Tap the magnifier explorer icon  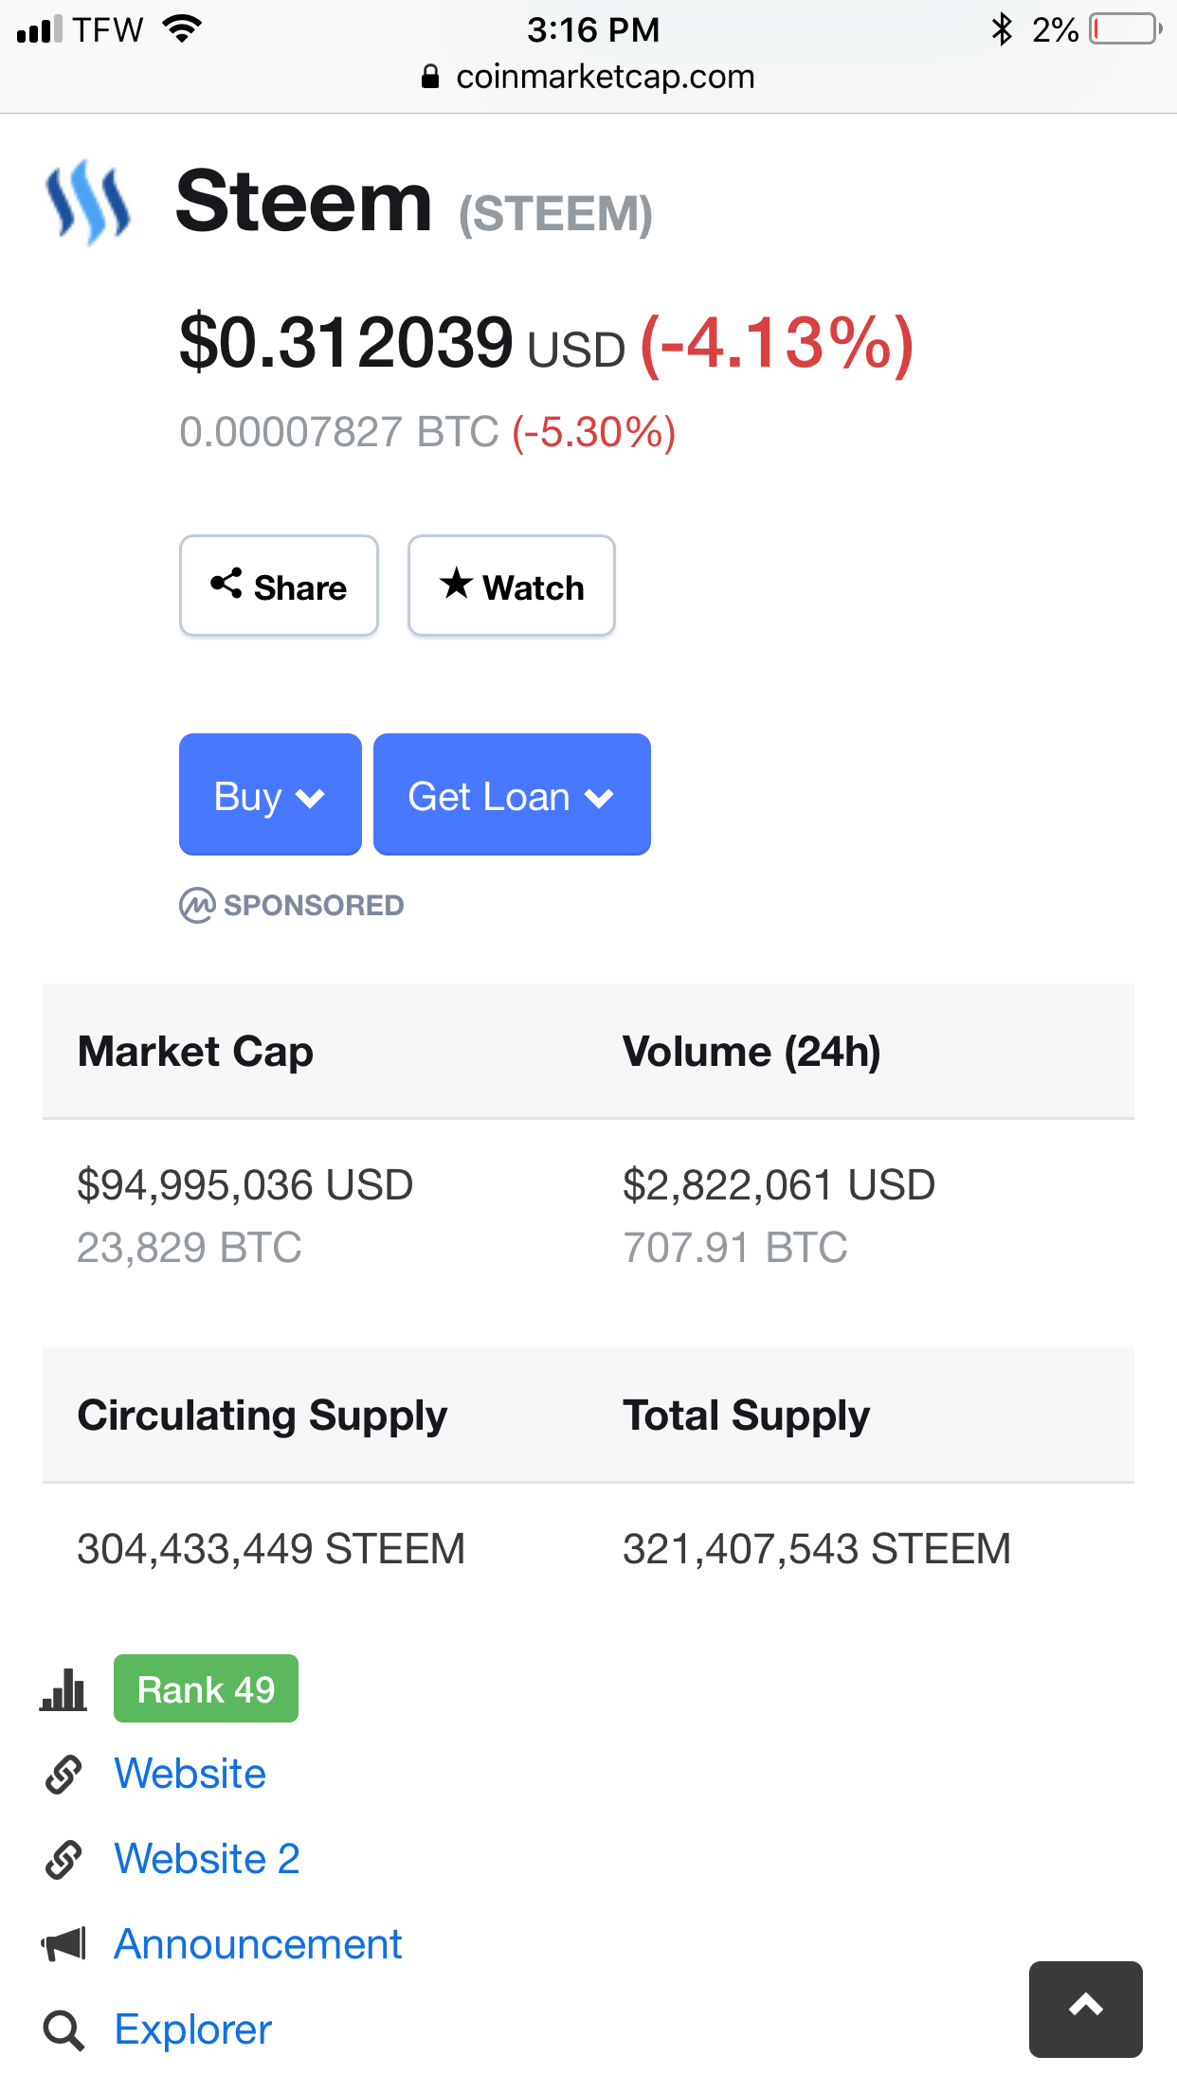tap(63, 2030)
